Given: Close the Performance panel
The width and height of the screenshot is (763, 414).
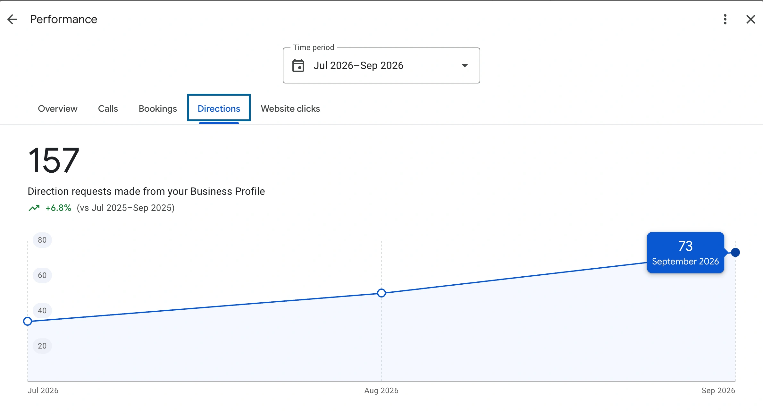Looking at the screenshot, I should point(750,19).
